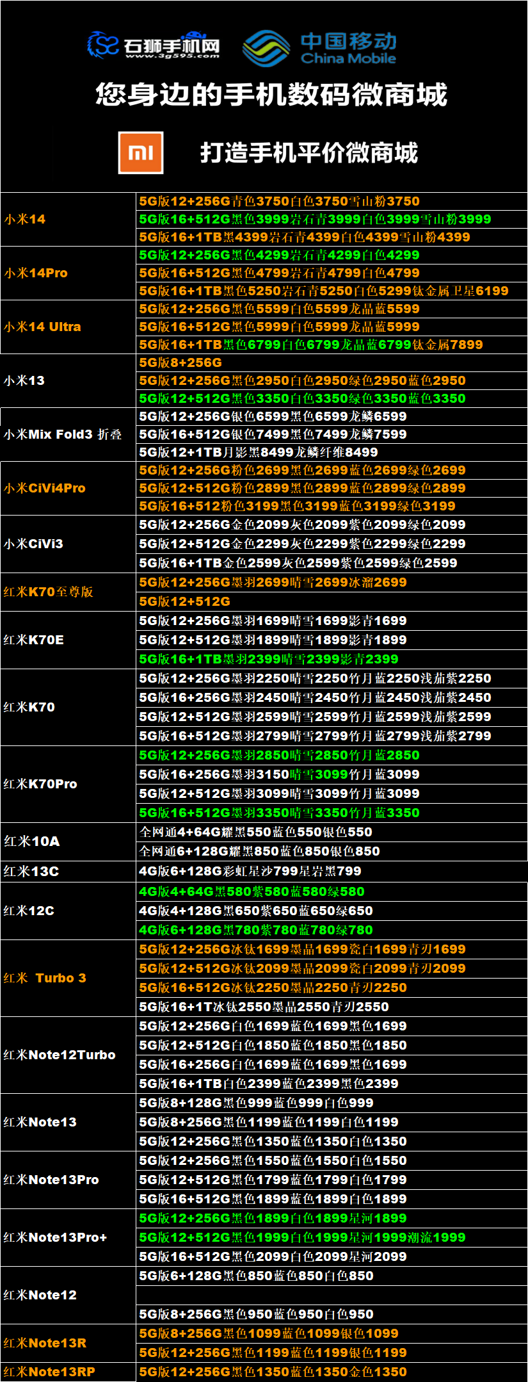Select the row ending 星河1999潮流1999
The height and width of the screenshot is (1382, 528).
332,1237
